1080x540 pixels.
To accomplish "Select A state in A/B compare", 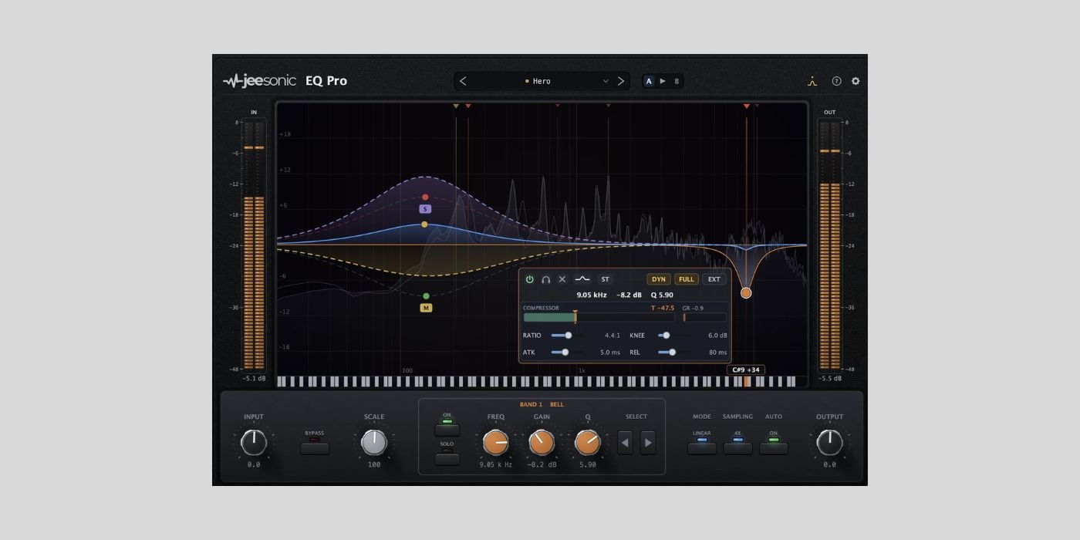I will (x=649, y=81).
